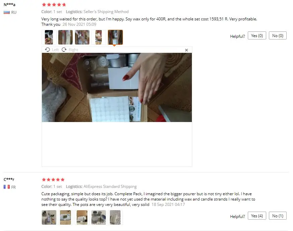Open second thumbnail in C***r's review

pos(65,217)
